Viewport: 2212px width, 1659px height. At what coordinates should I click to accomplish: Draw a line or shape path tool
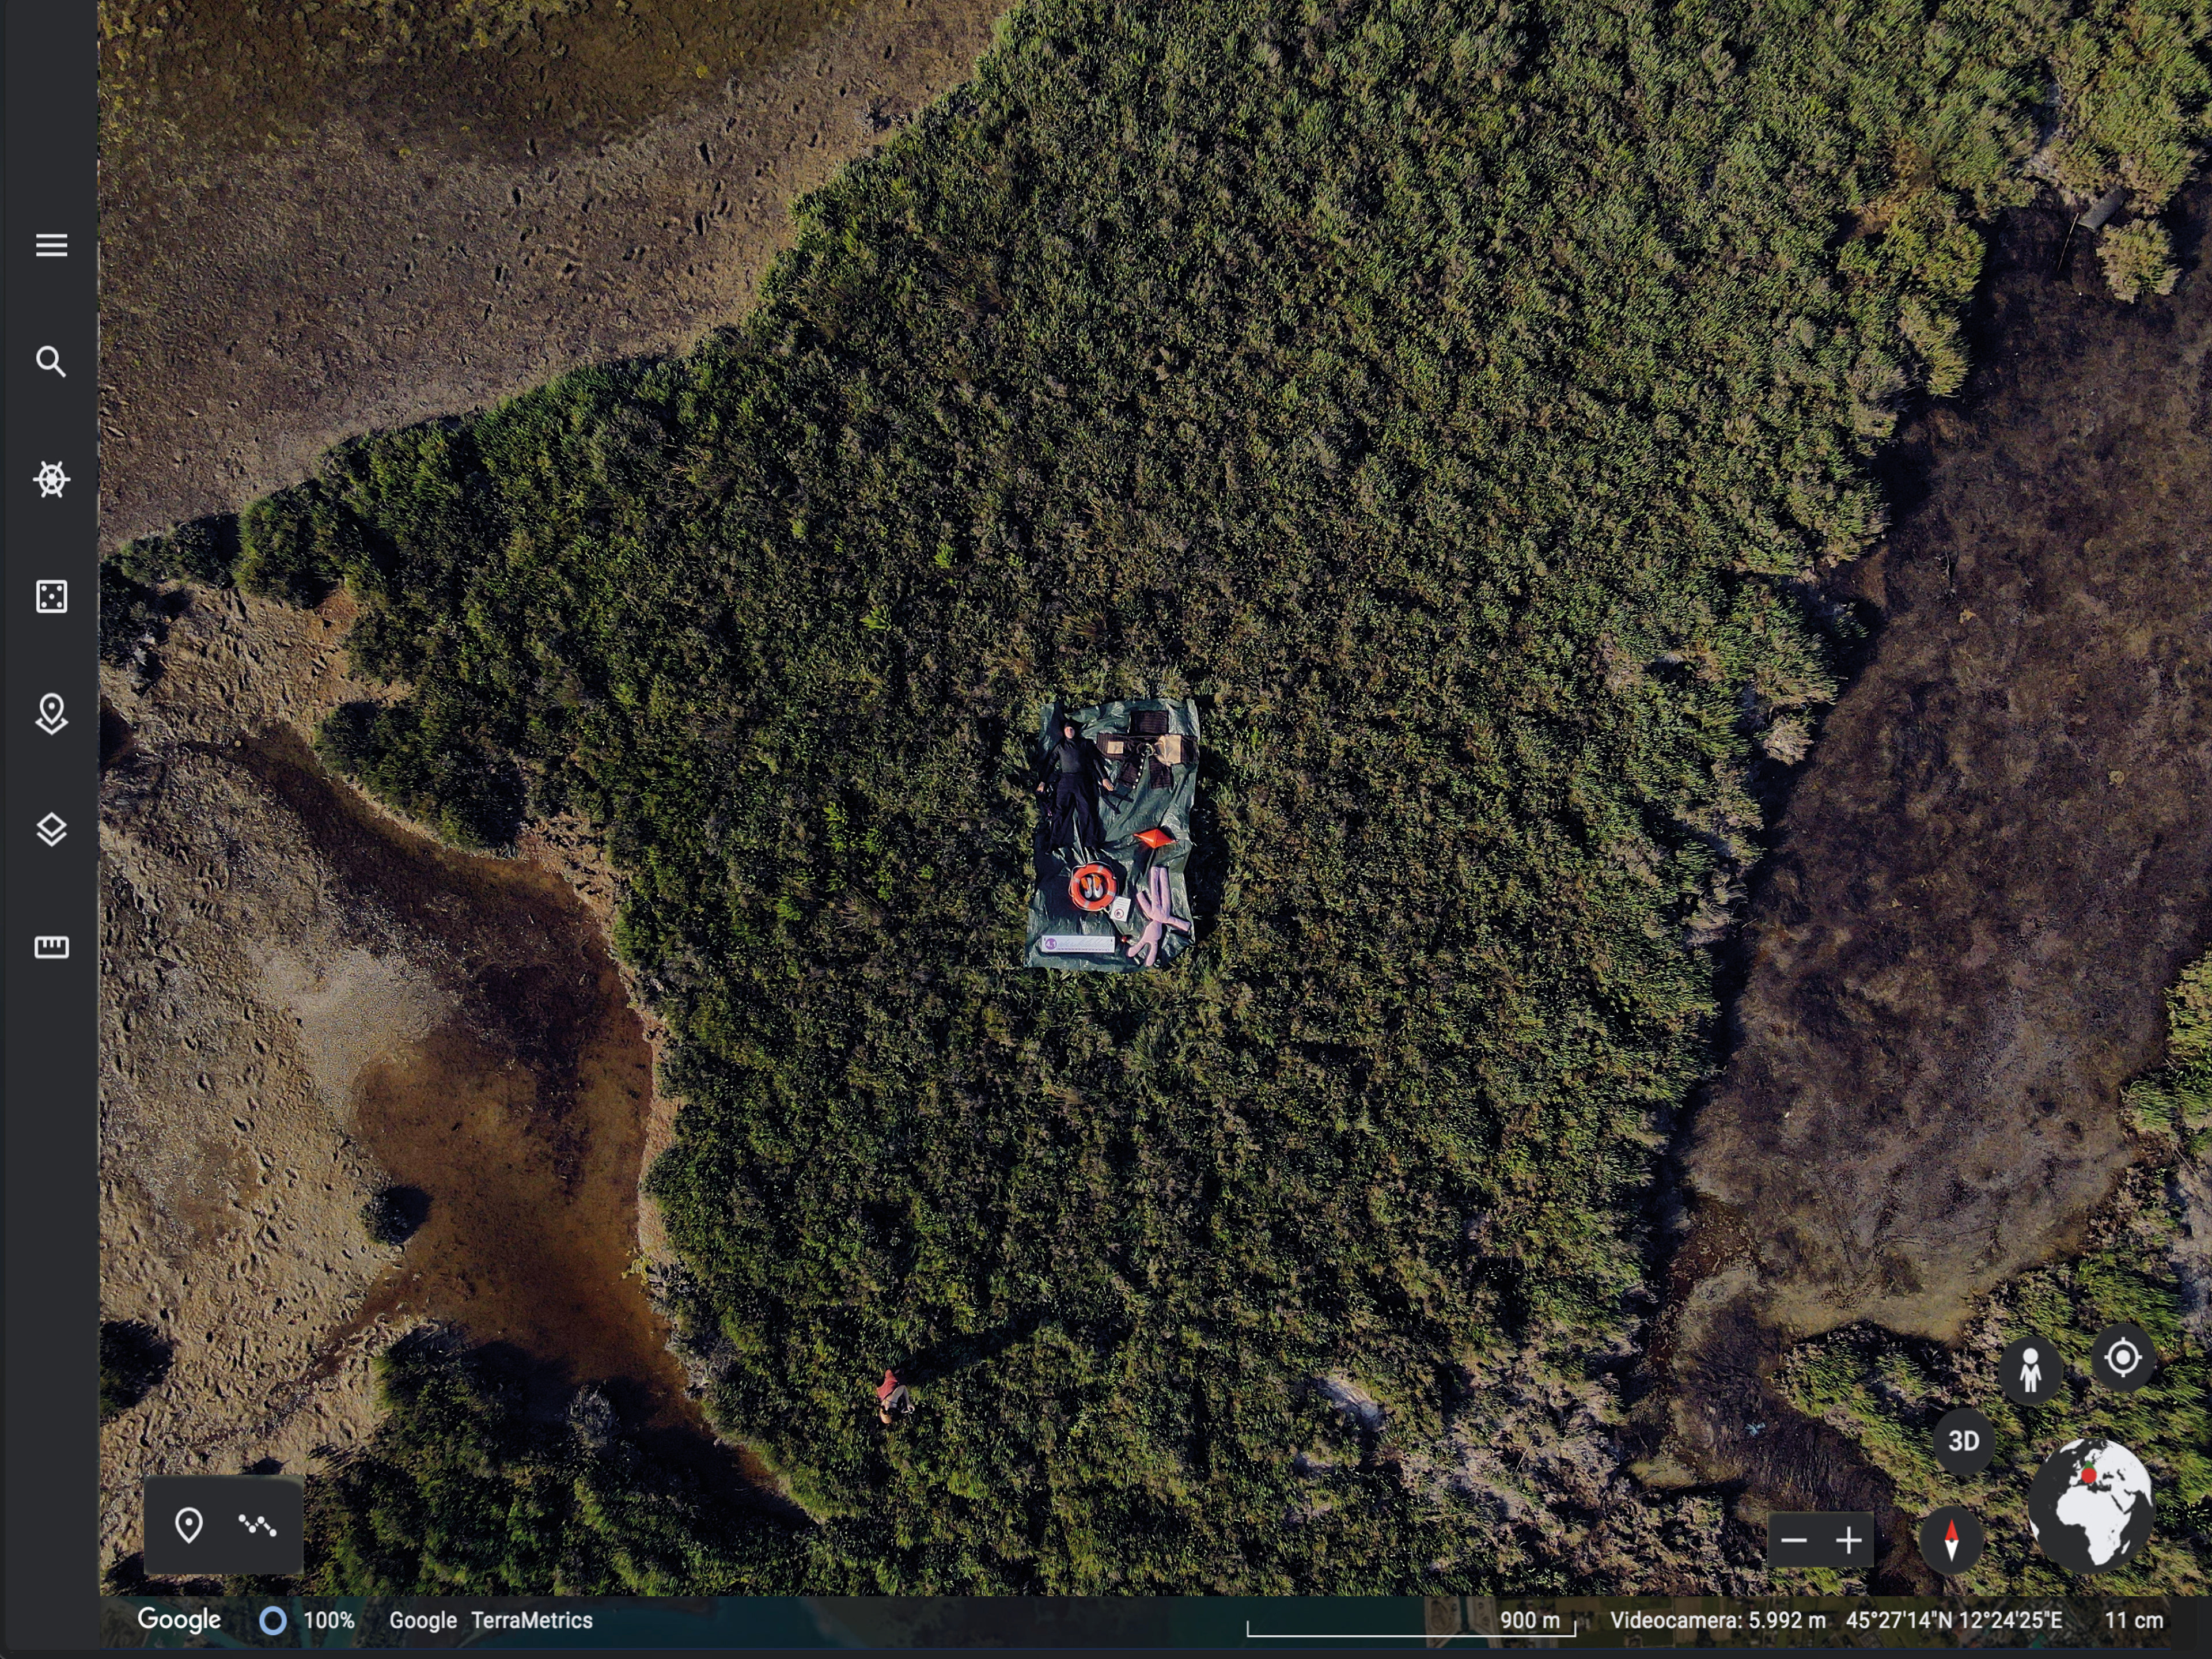258,1525
